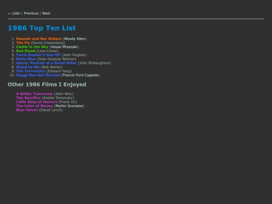Image resolution: width=272 pixels, height=204 pixels.
Task: Click Martin Scorsese director name
Action: click(x=69, y=106)
